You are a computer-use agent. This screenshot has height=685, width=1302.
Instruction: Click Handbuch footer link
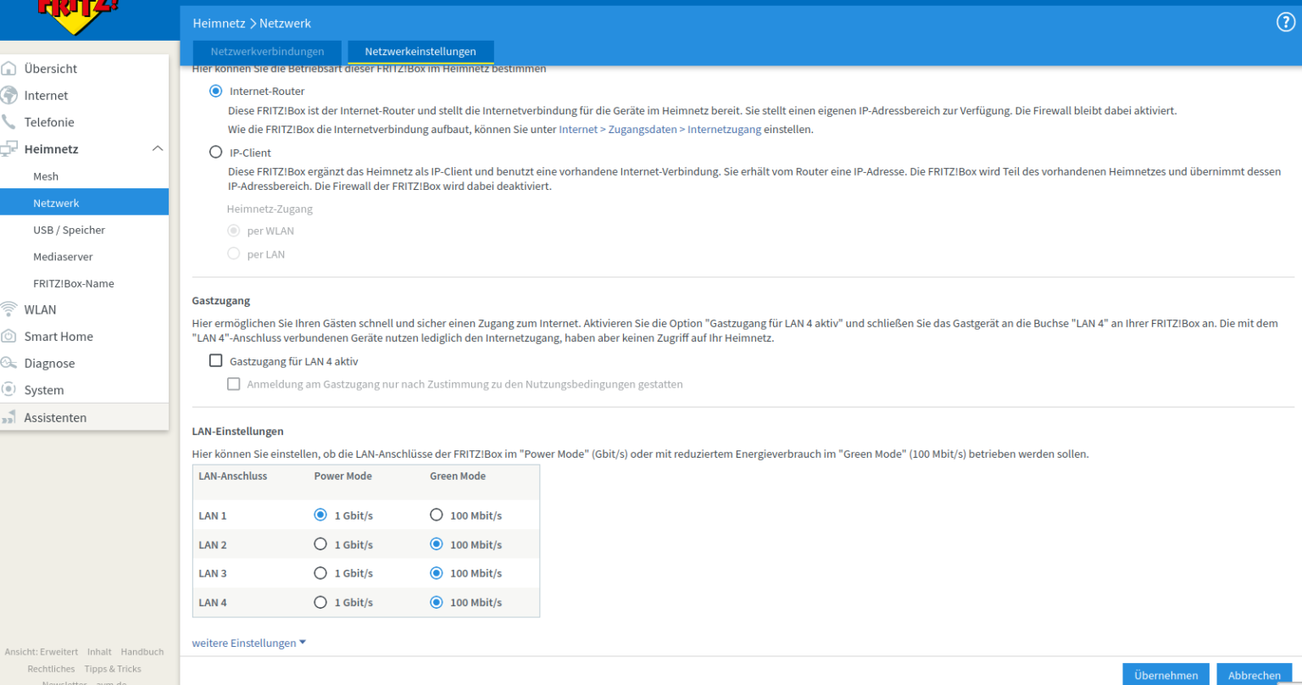[x=142, y=652]
